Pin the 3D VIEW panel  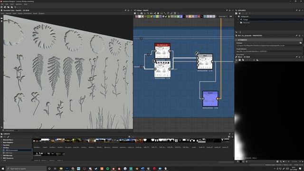[x=125, y=10]
